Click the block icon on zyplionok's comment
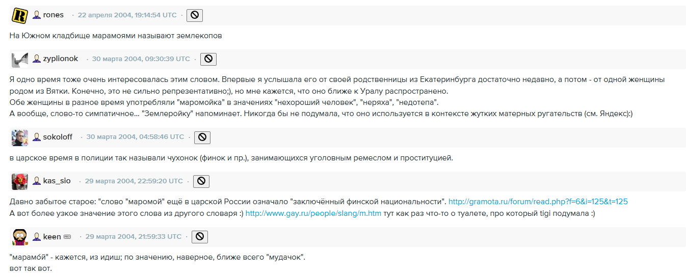 (208, 59)
